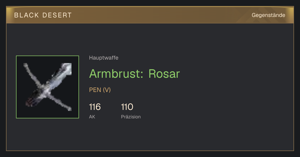300x157 pixels.
Task: Click the Armbrust: Rosar item name
Action: click(x=134, y=74)
